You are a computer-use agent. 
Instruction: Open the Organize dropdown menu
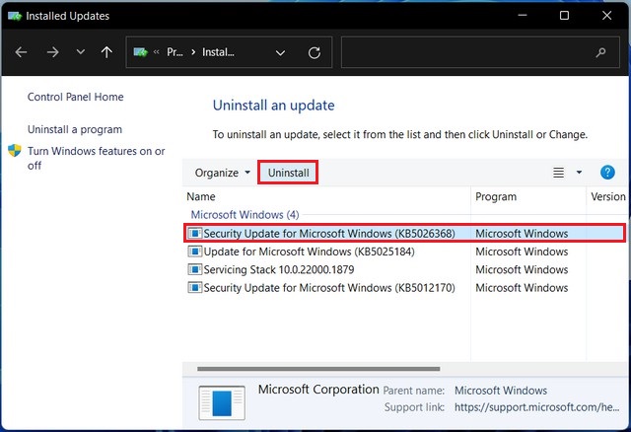click(223, 173)
